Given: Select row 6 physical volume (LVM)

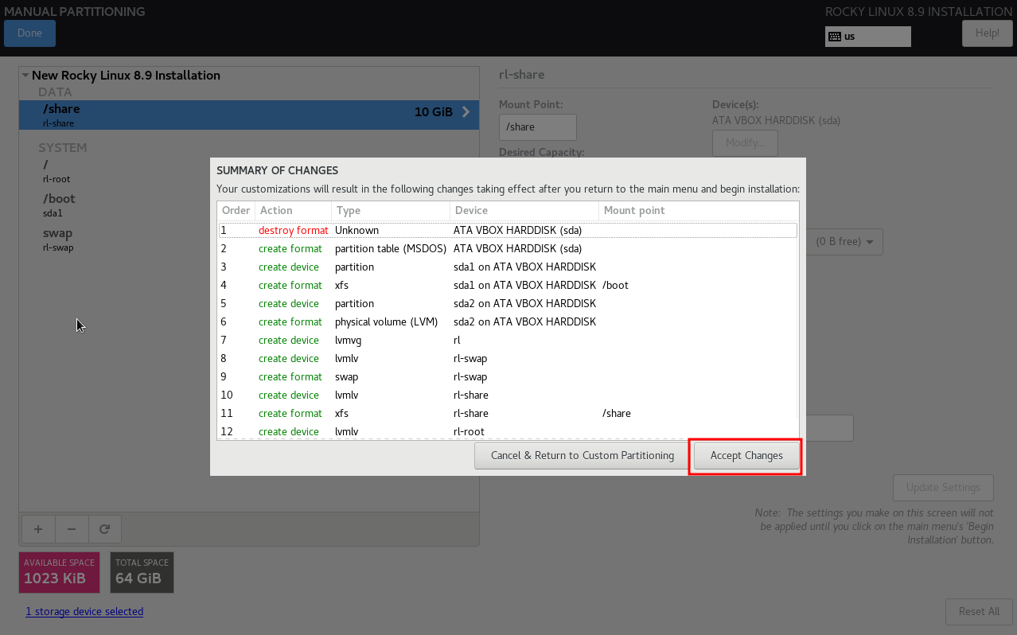Looking at the screenshot, I should tap(508, 321).
